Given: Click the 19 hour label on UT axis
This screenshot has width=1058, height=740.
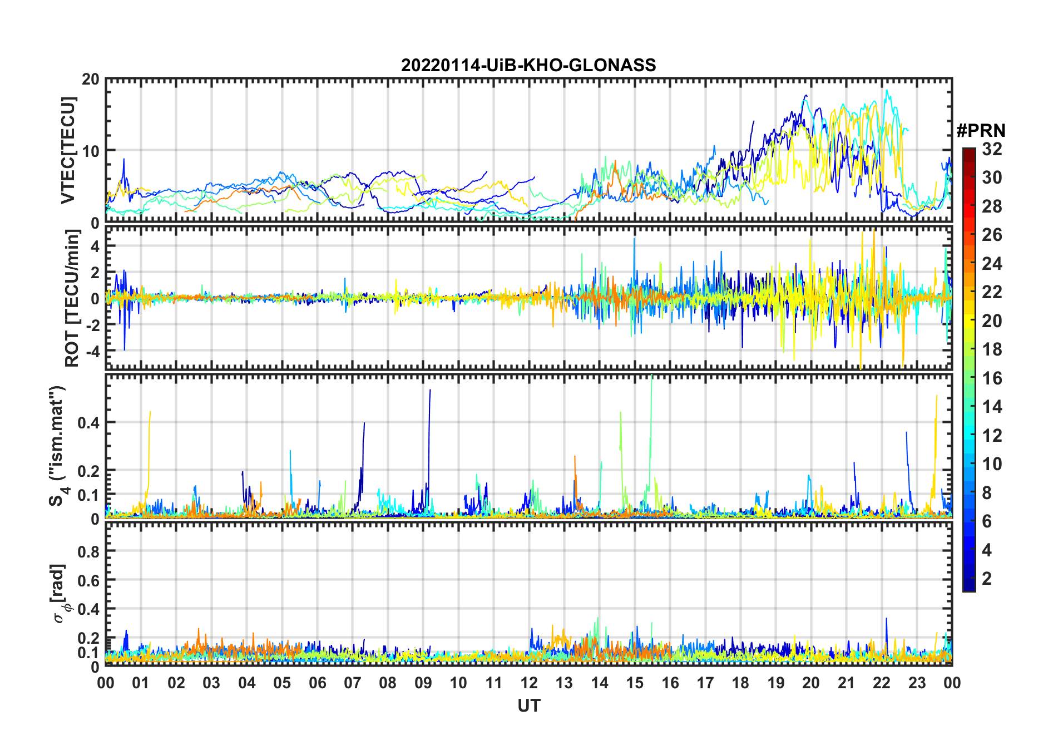Looking at the screenshot, I should 776,683.
